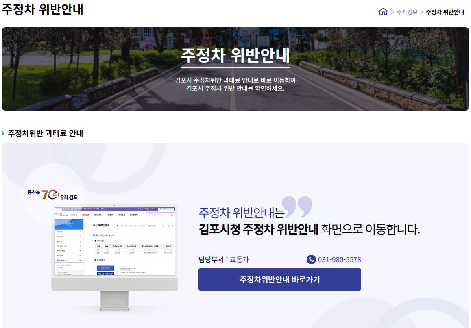Click the home icon in the breadcrumb
This screenshot has height=328, width=471.
point(383,12)
